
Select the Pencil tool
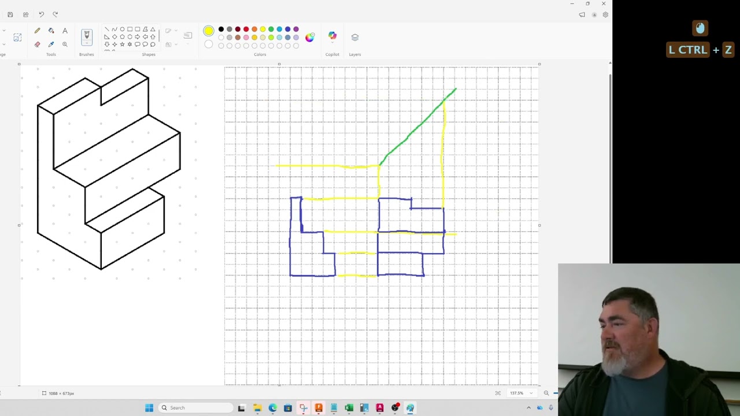(37, 31)
